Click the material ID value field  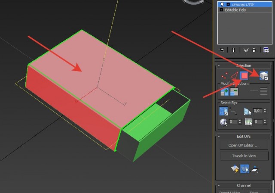tap(233, 121)
